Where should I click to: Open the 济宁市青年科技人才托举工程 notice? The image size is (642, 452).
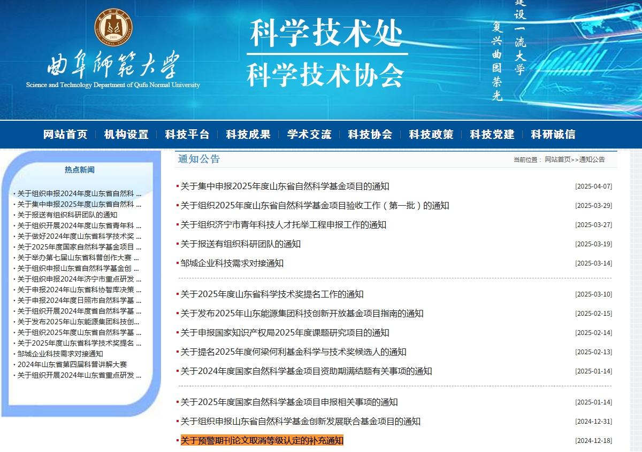(283, 225)
